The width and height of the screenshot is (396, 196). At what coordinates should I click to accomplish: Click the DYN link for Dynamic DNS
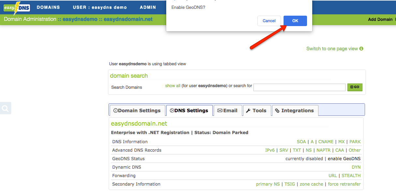pyautogui.click(x=356, y=167)
